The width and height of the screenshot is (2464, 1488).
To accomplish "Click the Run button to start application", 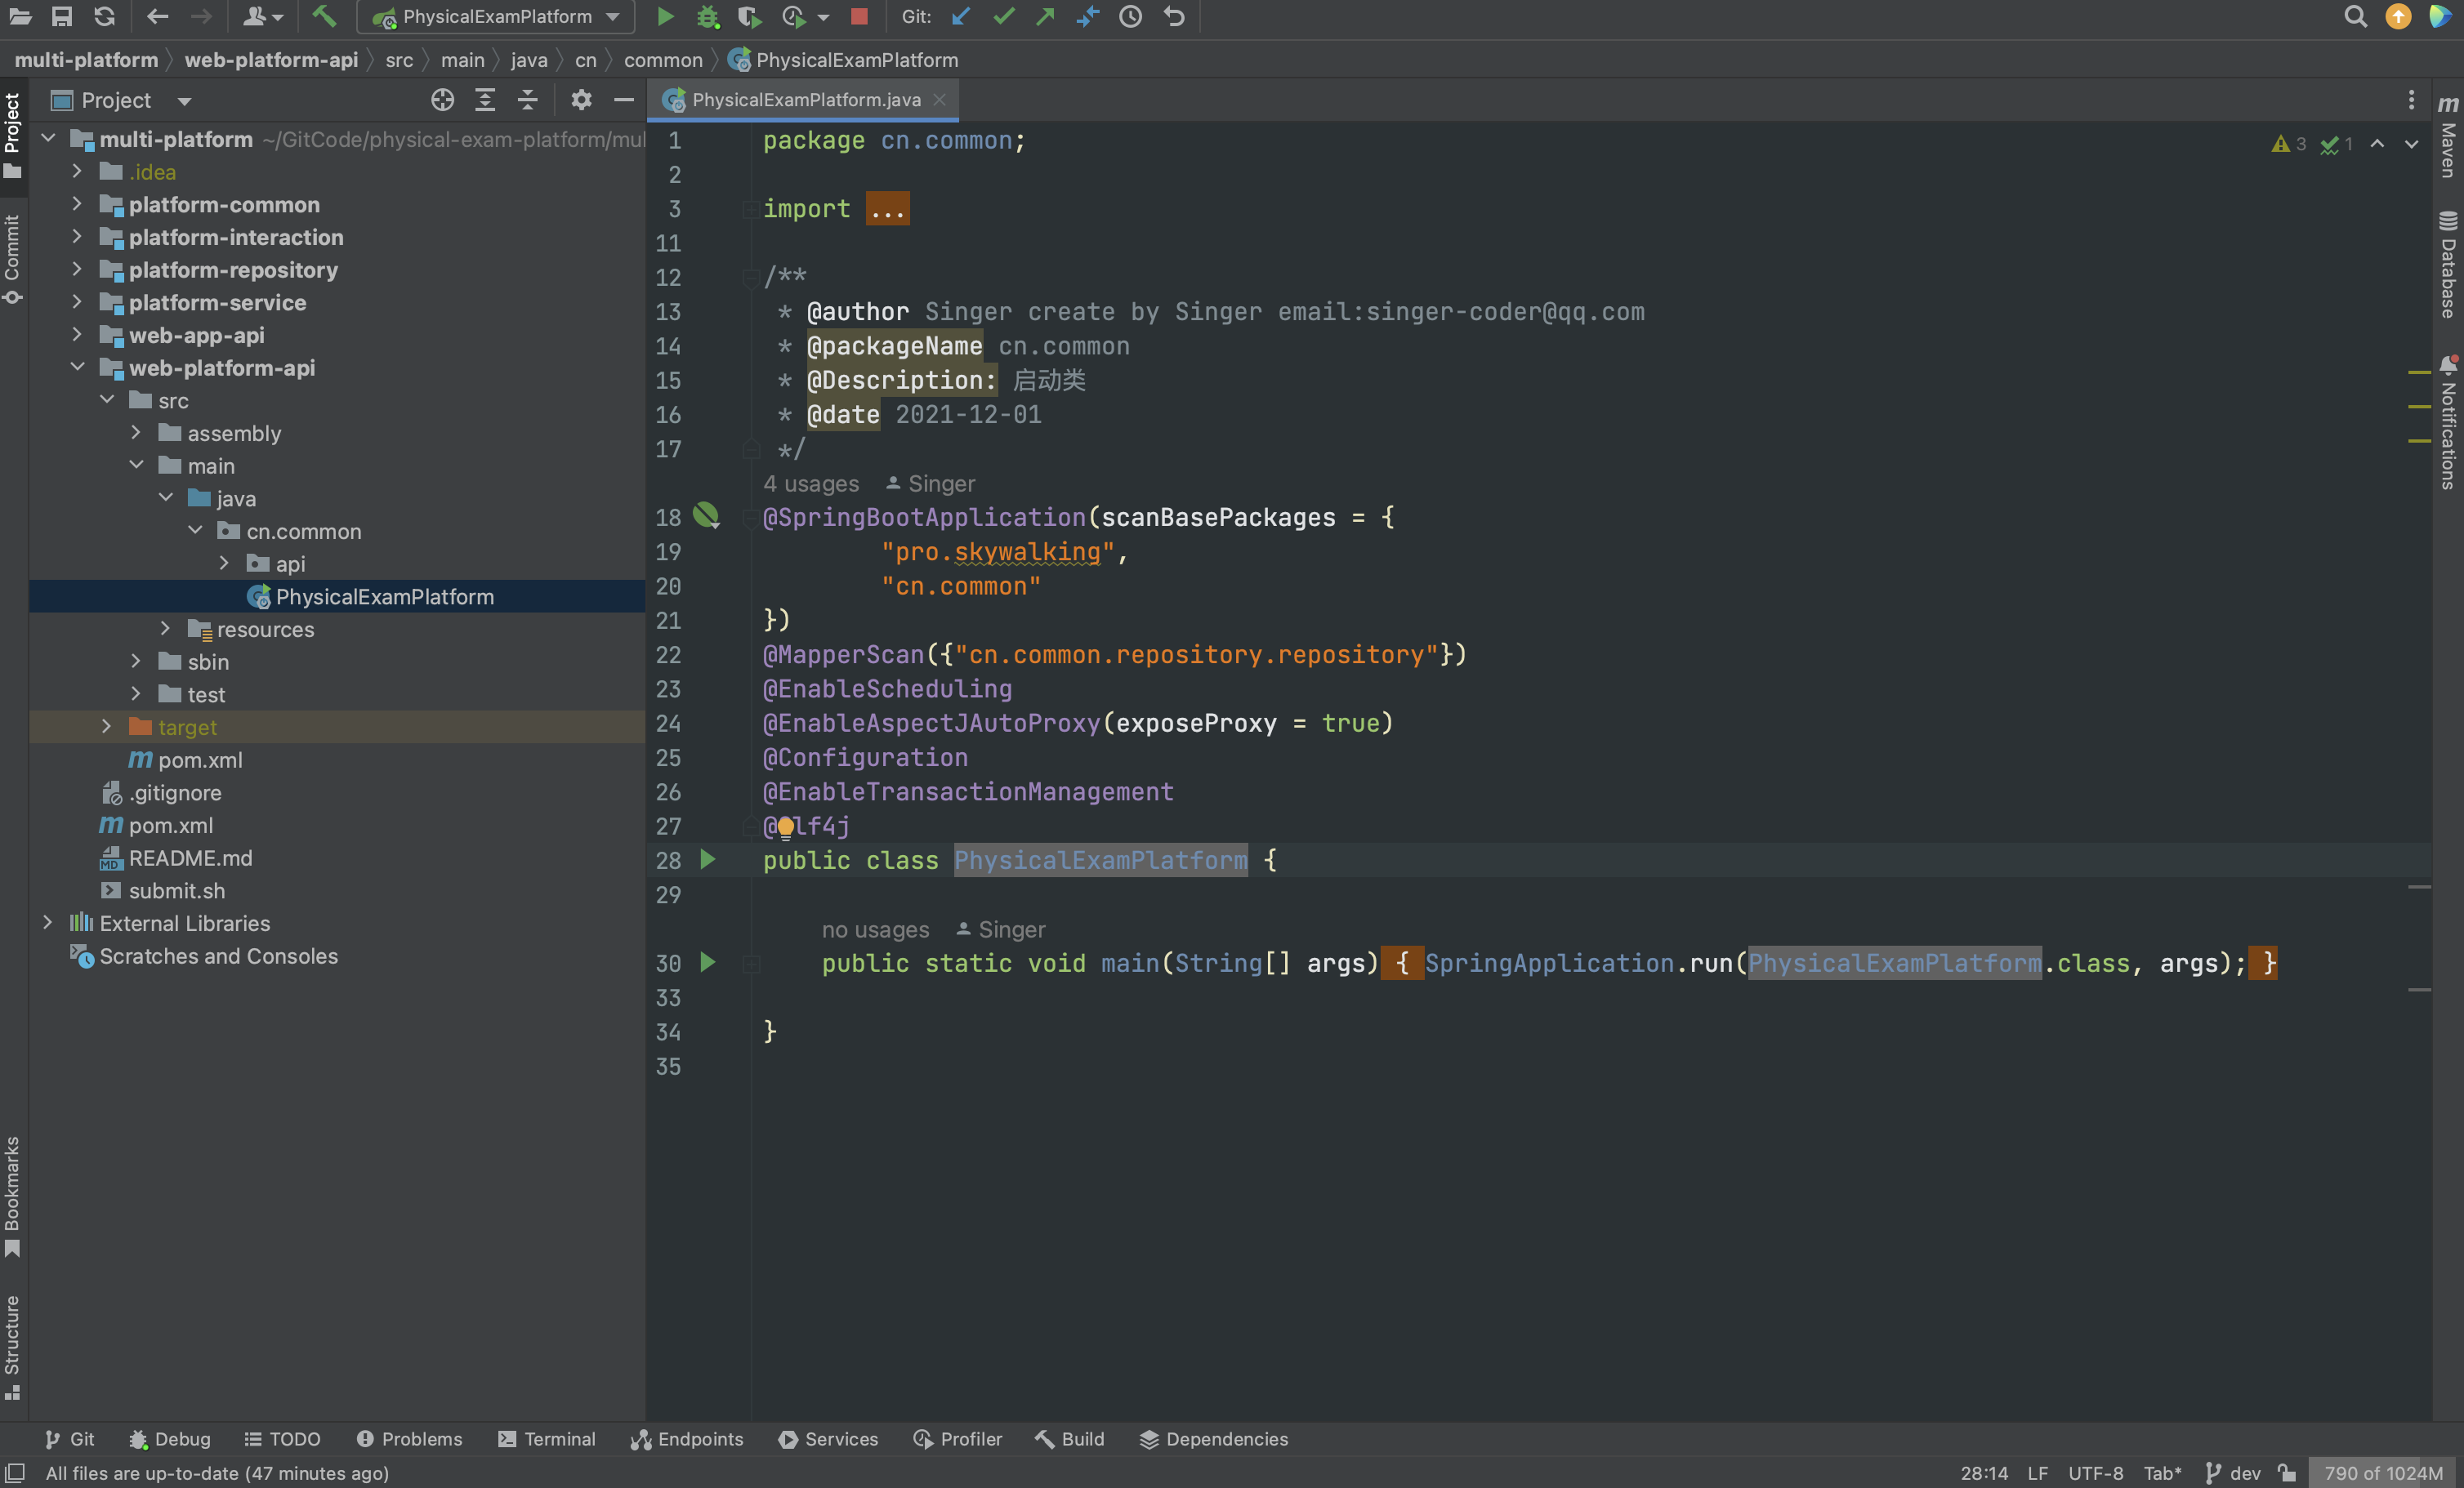I will (x=663, y=16).
